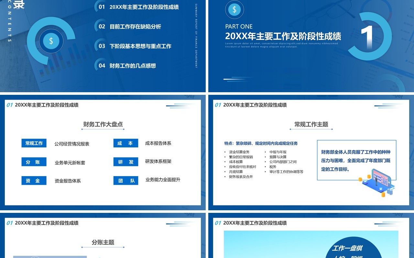414x258 pixels.
Task: Click the bullet 资金结算业务
Action: click(x=239, y=152)
